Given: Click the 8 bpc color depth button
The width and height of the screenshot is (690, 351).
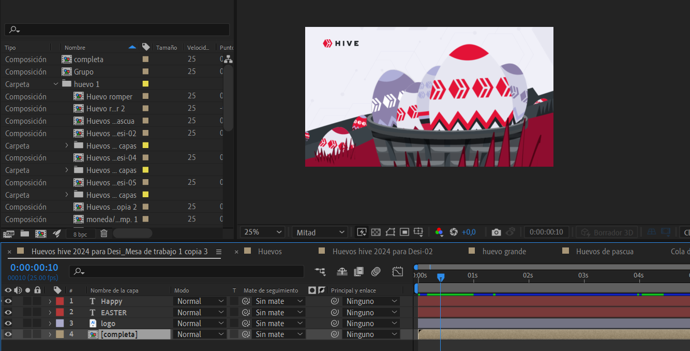Looking at the screenshot, I should point(80,234).
